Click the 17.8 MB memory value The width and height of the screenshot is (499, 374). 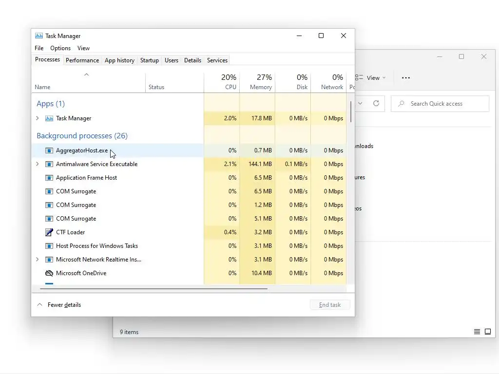point(262,118)
